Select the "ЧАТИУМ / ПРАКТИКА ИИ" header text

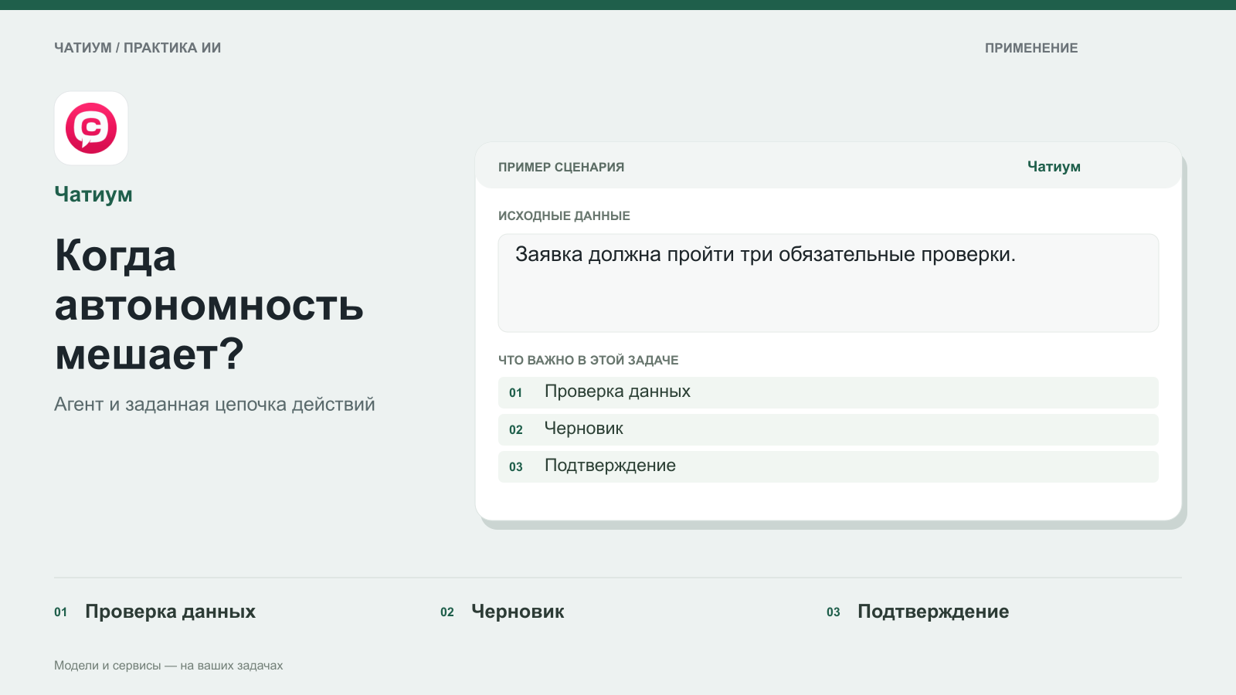pos(138,48)
